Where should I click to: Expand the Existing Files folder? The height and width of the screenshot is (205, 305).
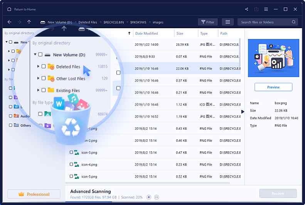point(38,90)
